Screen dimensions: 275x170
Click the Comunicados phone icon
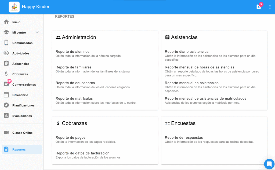(6, 43)
